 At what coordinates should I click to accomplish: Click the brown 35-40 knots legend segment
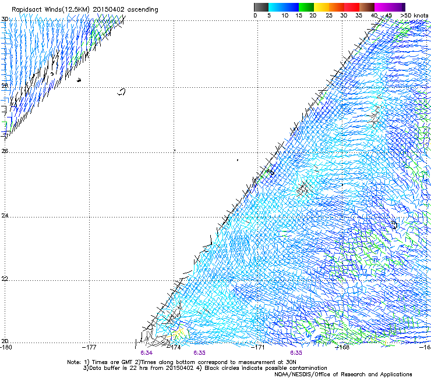pyautogui.click(x=367, y=7)
